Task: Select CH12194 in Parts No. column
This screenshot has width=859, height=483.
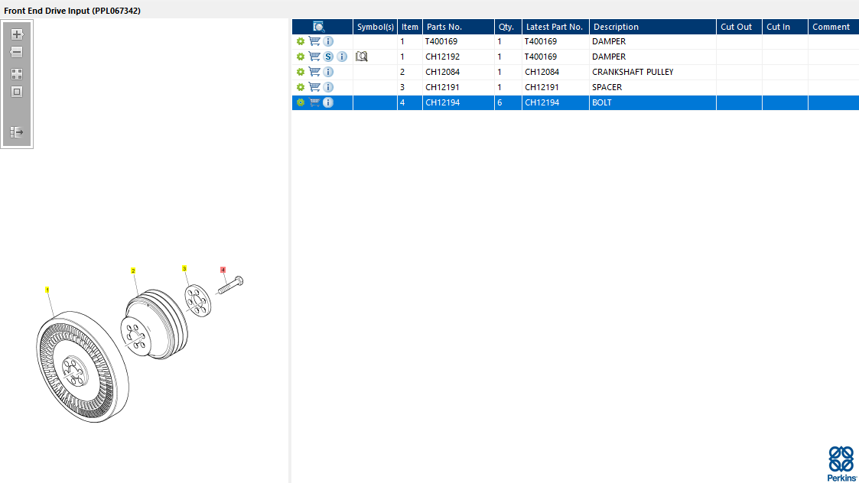Action: pyautogui.click(x=443, y=102)
